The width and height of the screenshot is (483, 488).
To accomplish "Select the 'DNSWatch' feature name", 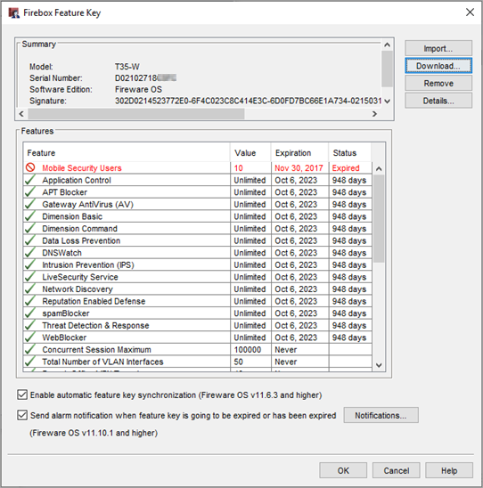I will 62,253.
